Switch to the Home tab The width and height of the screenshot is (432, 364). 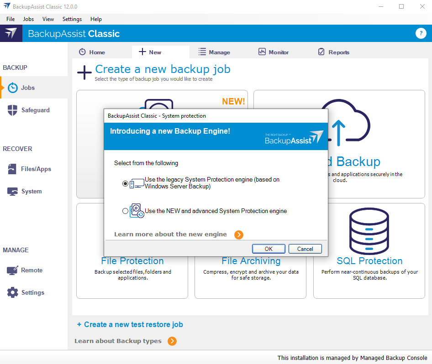click(x=92, y=52)
